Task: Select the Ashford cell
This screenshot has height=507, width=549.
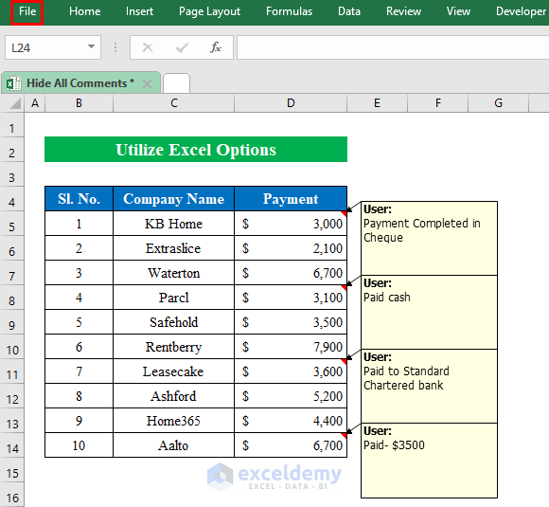Action: coord(173,396)
